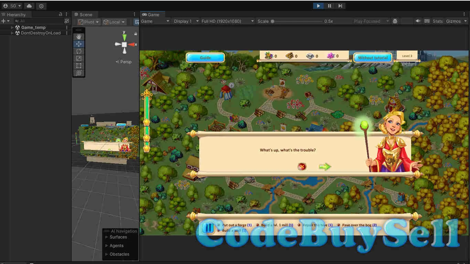Open the gear settings icon in top bar
This screenshot has height=264, width=470.
point(41,6)
